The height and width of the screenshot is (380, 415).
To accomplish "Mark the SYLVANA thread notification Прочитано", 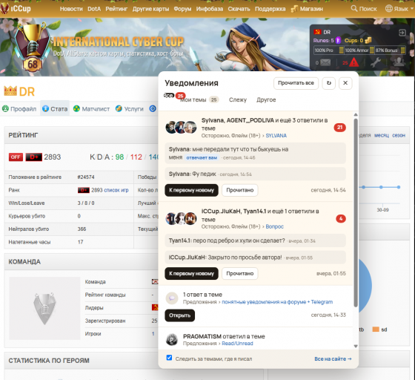I will click(x=240, y=190).
